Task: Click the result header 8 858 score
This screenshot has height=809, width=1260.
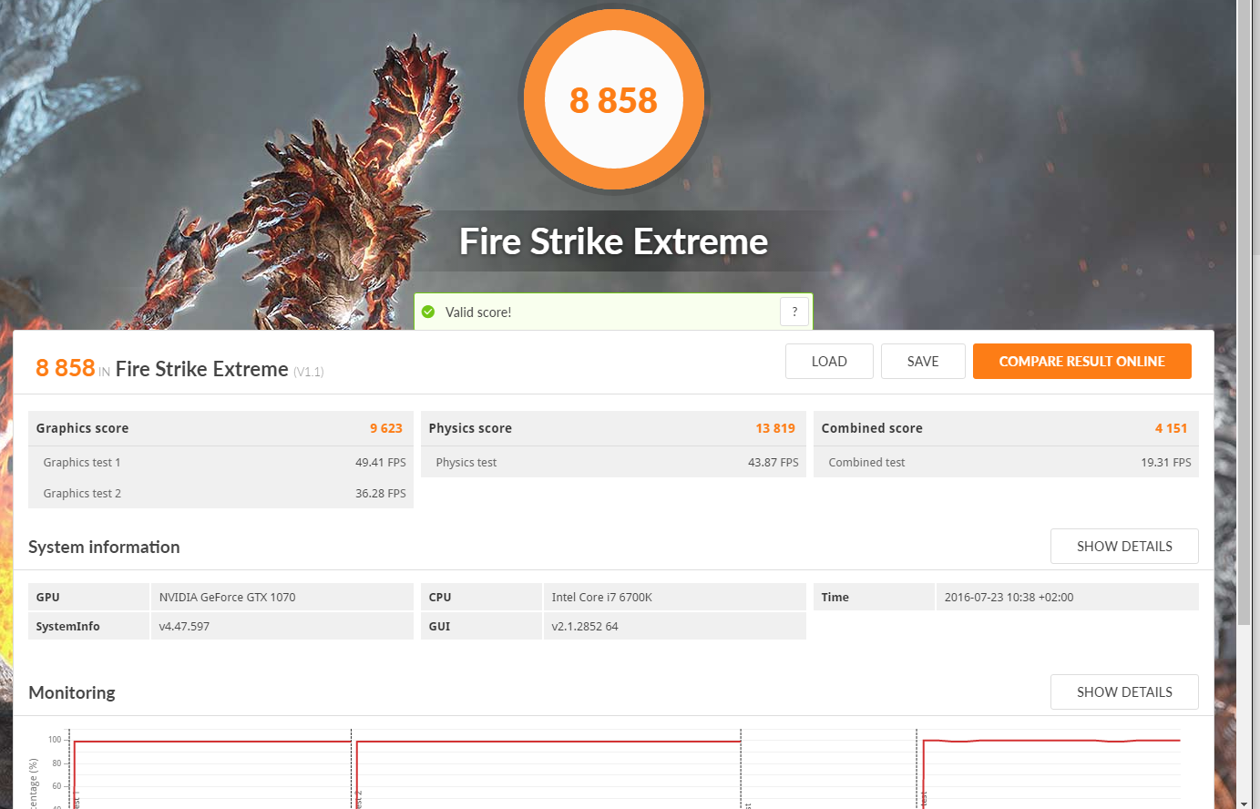Action: pyautogui.click(x=66, y=368)
